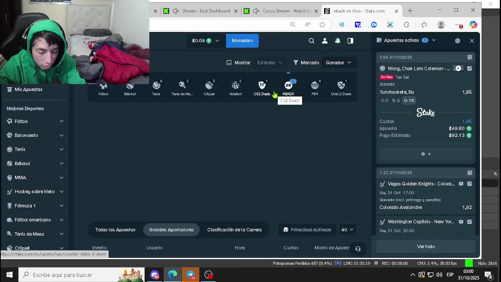
Task: Switch to Grandes Apostadores tab
Action: click(171, 230)
